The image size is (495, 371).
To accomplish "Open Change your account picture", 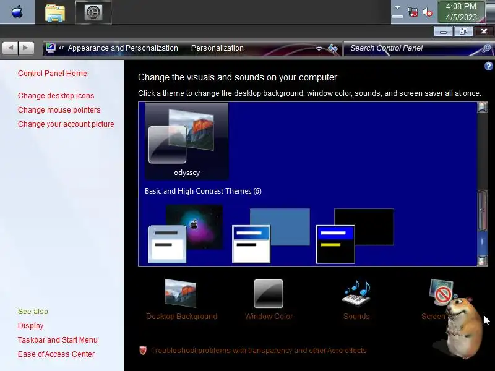I will [66, 124].
